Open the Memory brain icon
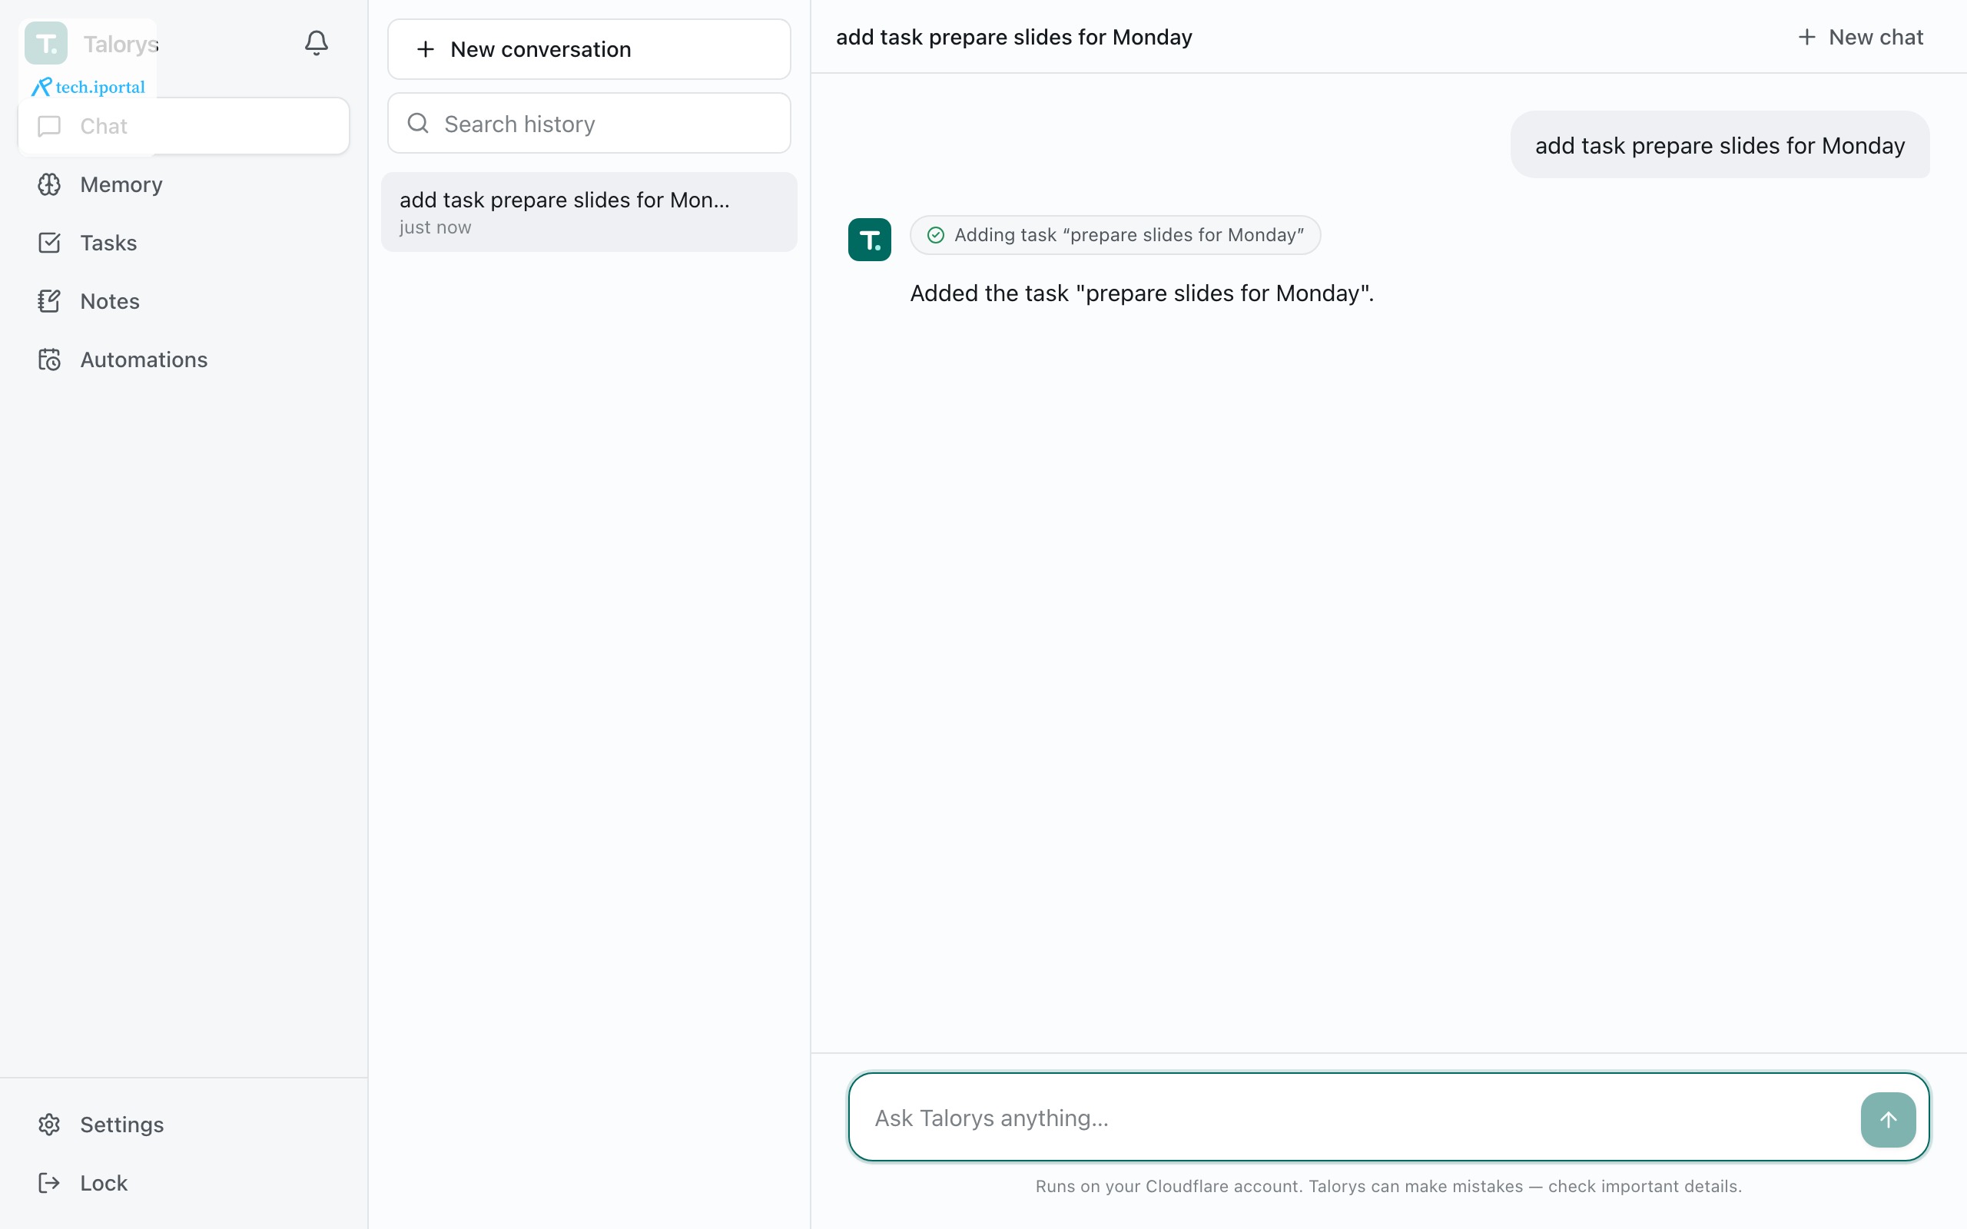This screenshot has width=1967, height=1229. click(50, 184)
